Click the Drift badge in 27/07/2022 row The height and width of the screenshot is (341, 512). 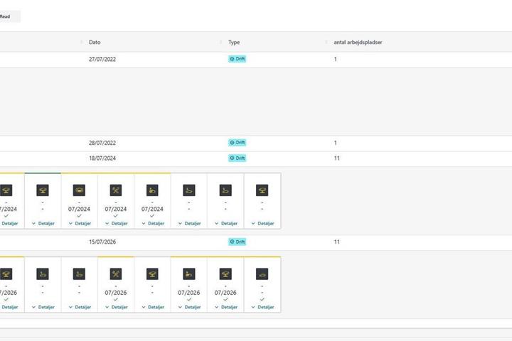pos(237,59)
